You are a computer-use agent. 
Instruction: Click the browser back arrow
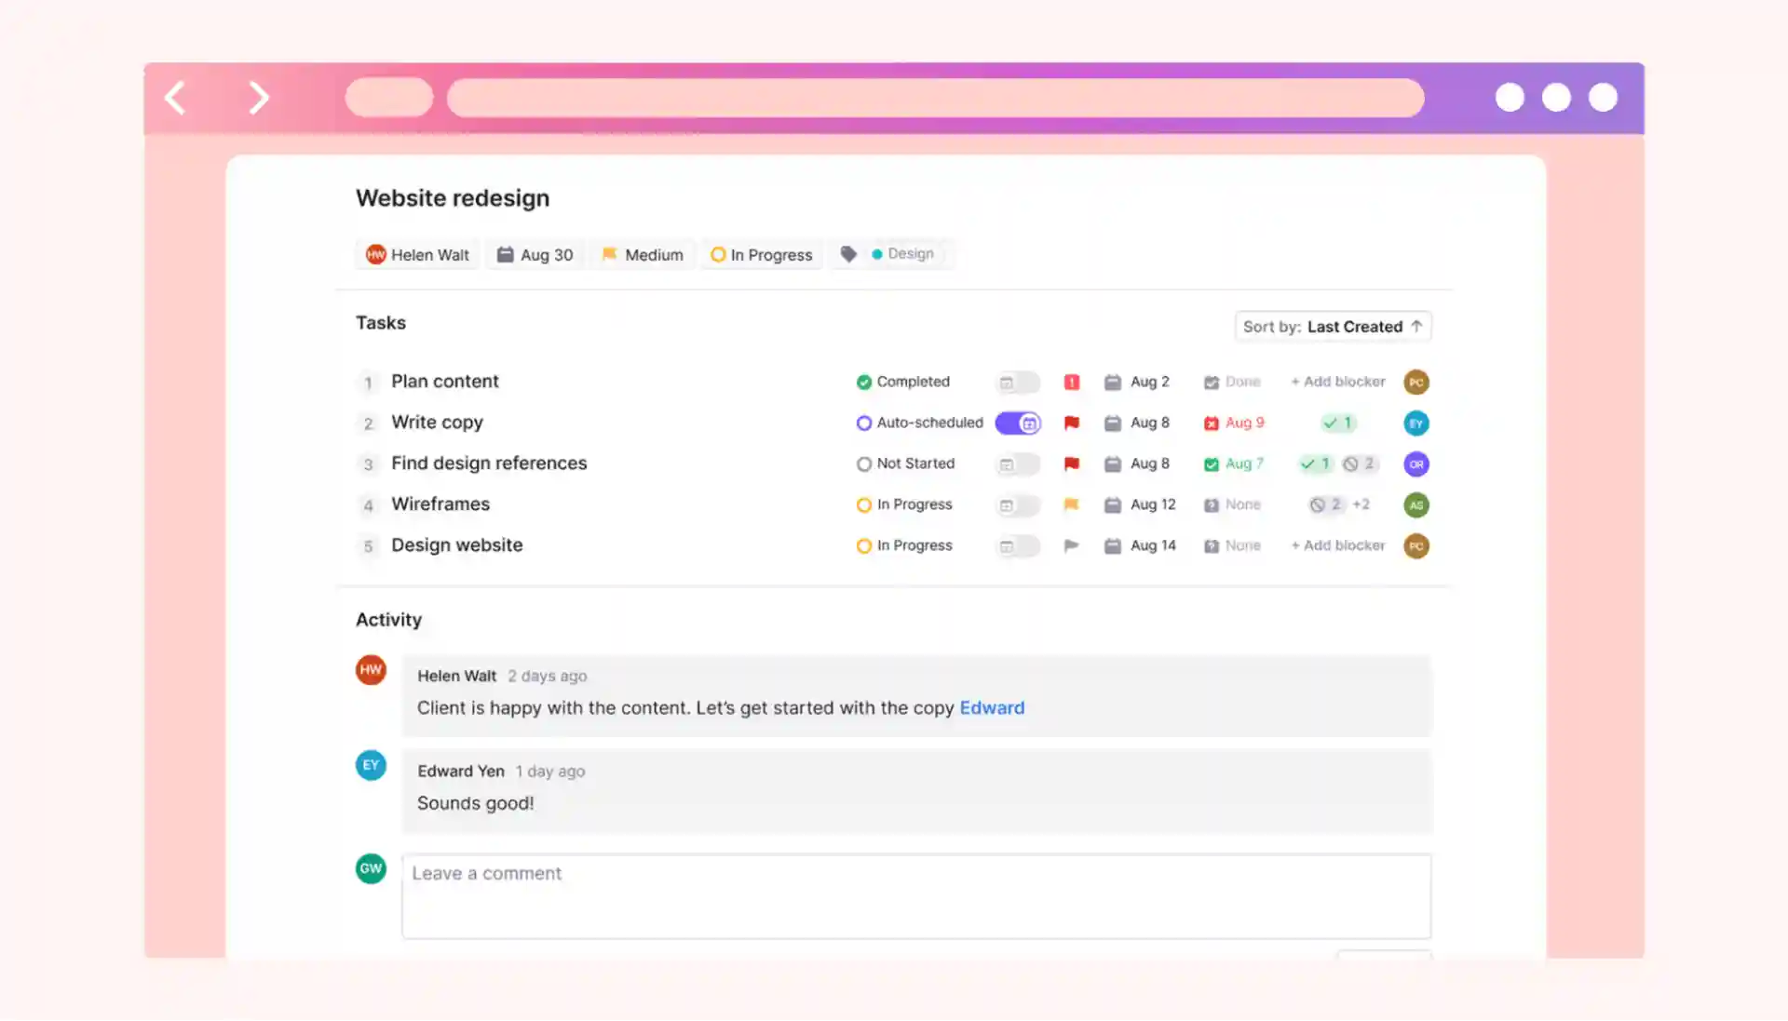175,98
